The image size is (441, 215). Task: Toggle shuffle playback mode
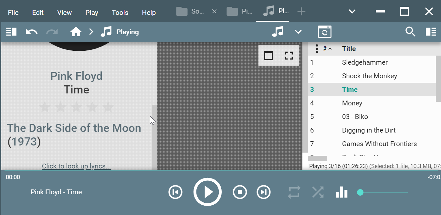tap(318, 192)
